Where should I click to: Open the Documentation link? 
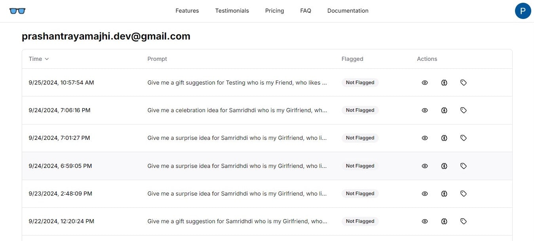pos(348,11)
